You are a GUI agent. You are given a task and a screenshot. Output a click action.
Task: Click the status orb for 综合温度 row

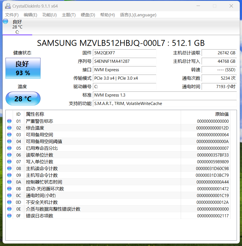(x=10, y=128)
